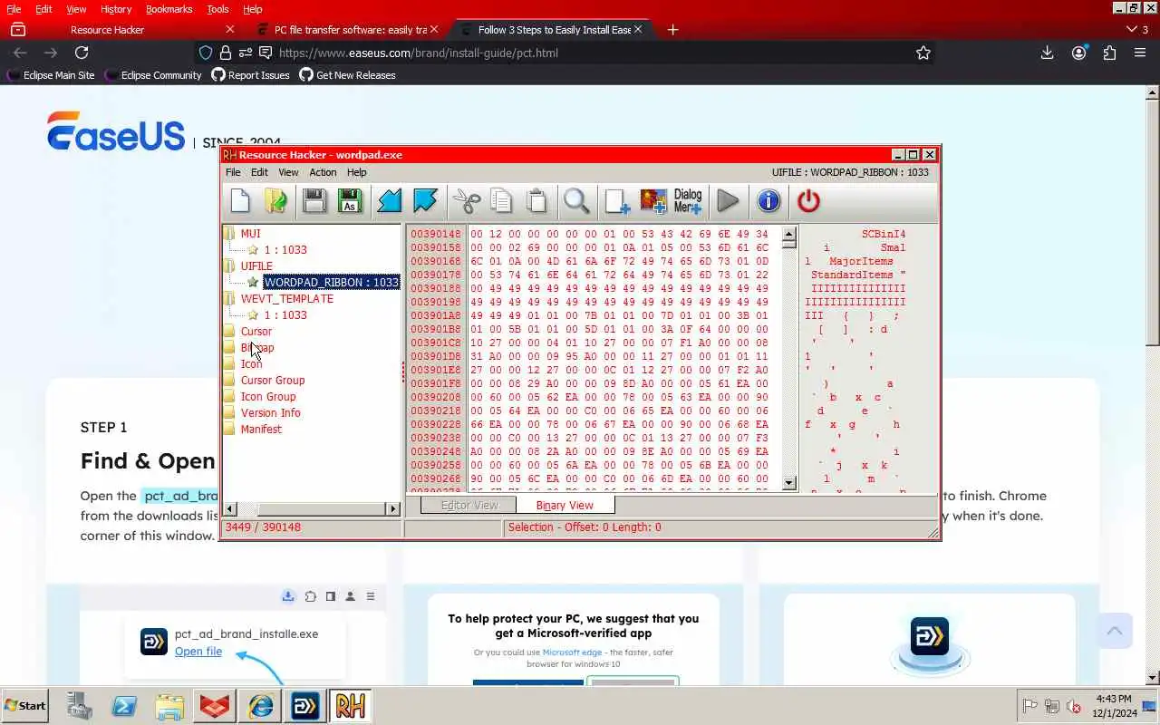Open Get New Releases bookmark

click(347, 75)
